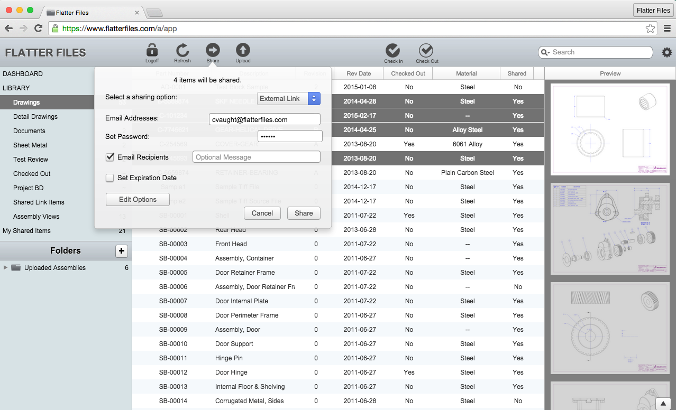
Task: Open Documents in the sidebar
Action: (x=29, y=131)
